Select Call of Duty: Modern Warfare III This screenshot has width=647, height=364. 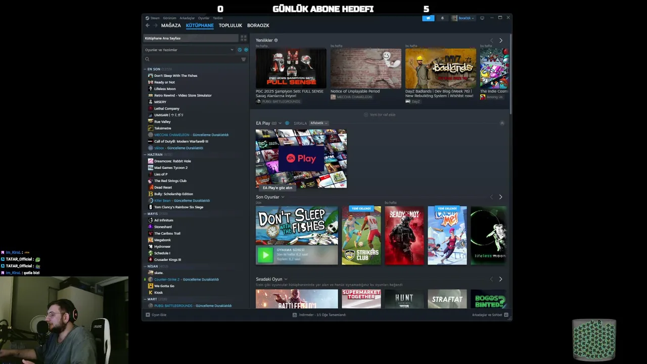[x=181, y=142]
